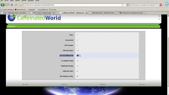Click the CaffeinatedWorld globe logo

[x=12, y=17]
